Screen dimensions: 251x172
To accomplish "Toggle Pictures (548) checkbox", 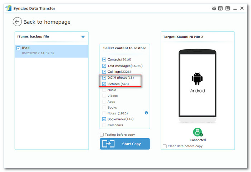I will pyautogui.click(x=104, y=84).
